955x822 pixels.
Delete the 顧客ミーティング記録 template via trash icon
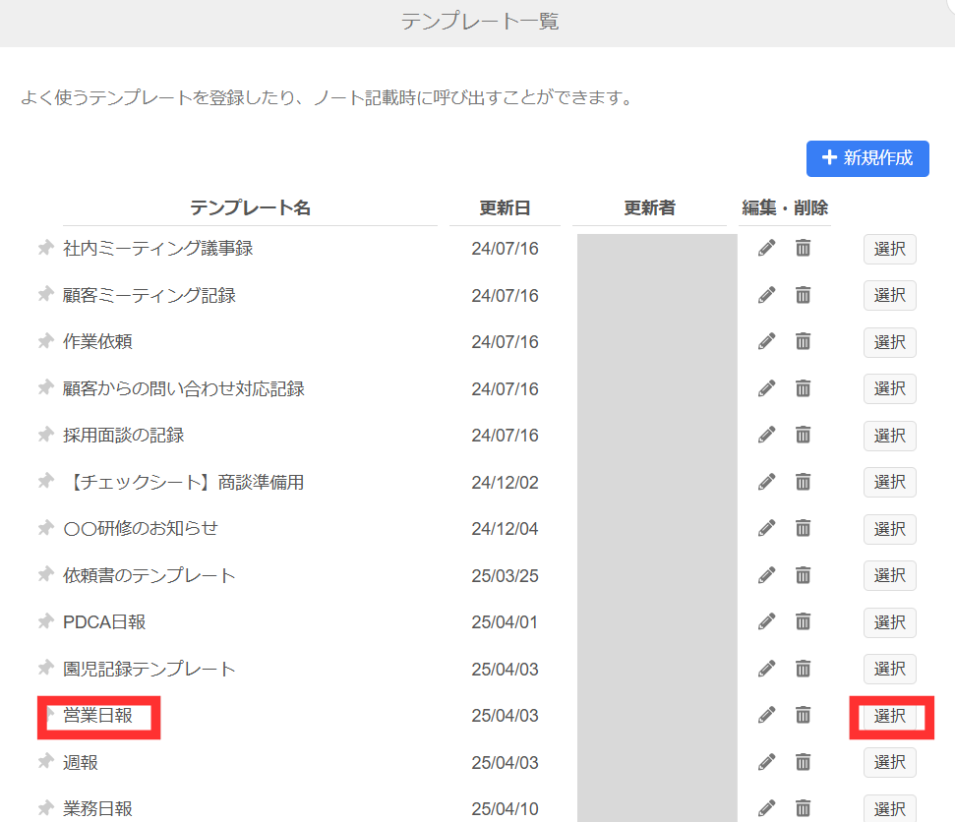tap(803, 295)
